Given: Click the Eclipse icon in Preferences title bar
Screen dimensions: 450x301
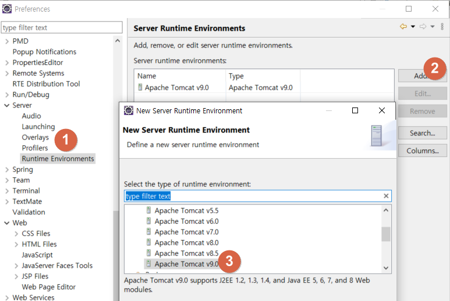Looking at the screenshot, I should point(7,9).
